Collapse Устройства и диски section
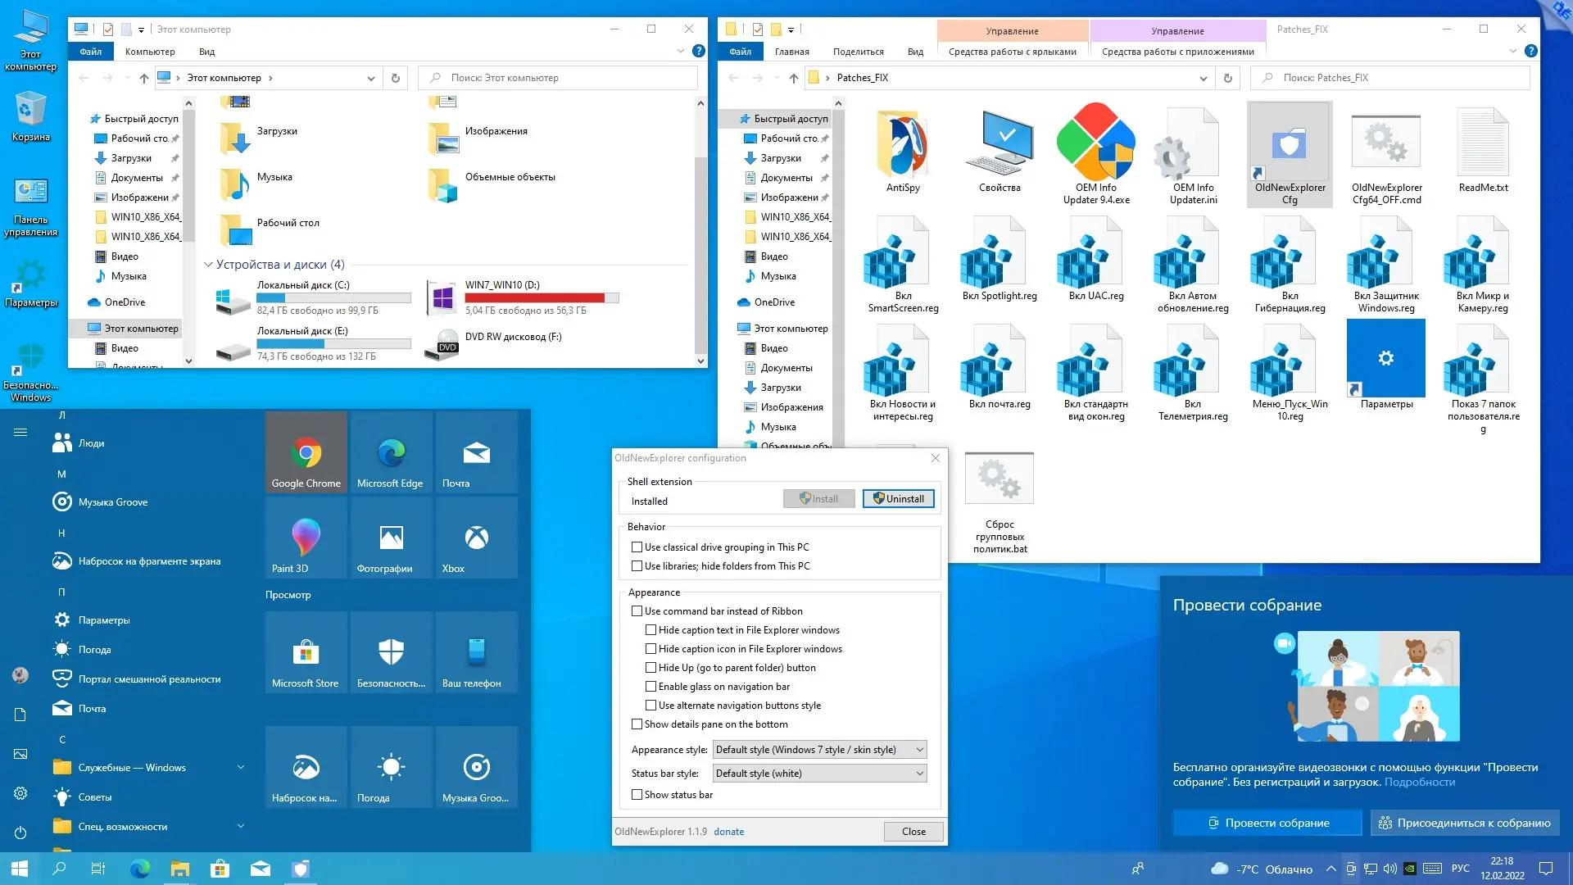This screenshot has width=1573, height=885. (208, 265)
